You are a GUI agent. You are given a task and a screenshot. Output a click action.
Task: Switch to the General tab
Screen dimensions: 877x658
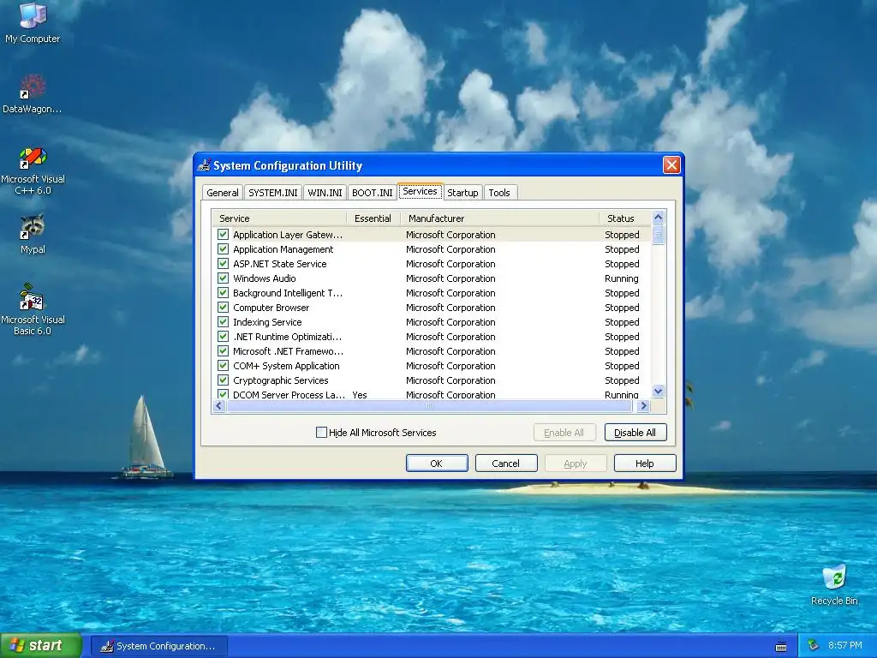coord(222,193)
